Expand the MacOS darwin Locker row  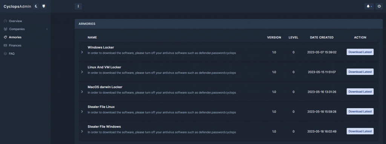click(x=82, y=91)
